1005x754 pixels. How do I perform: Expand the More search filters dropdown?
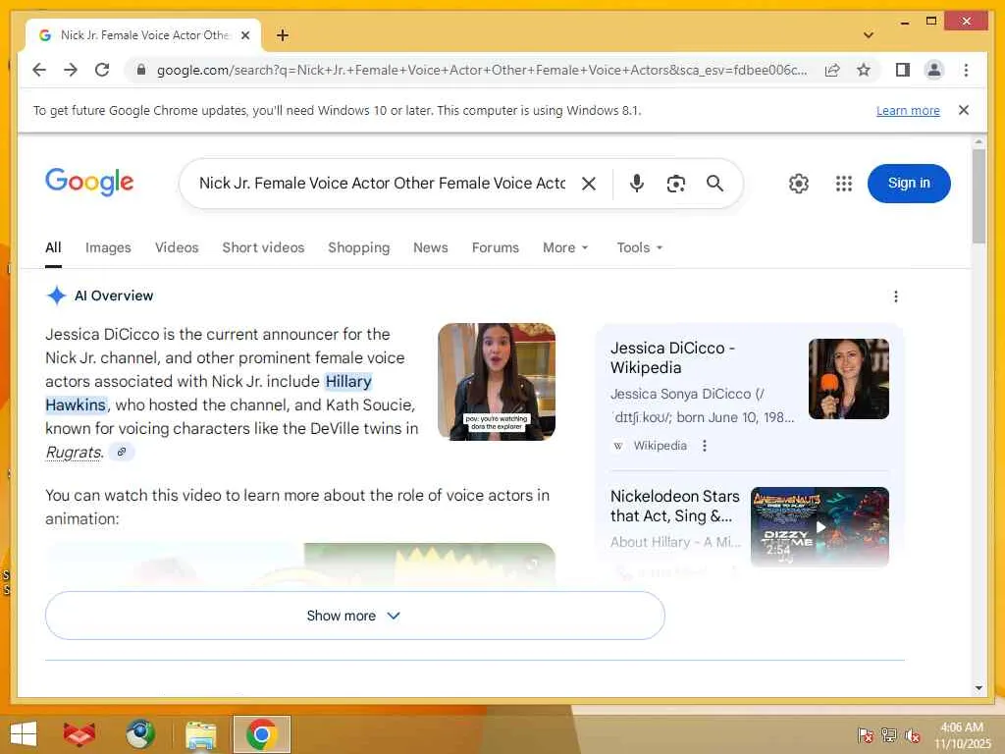point(565,248)
